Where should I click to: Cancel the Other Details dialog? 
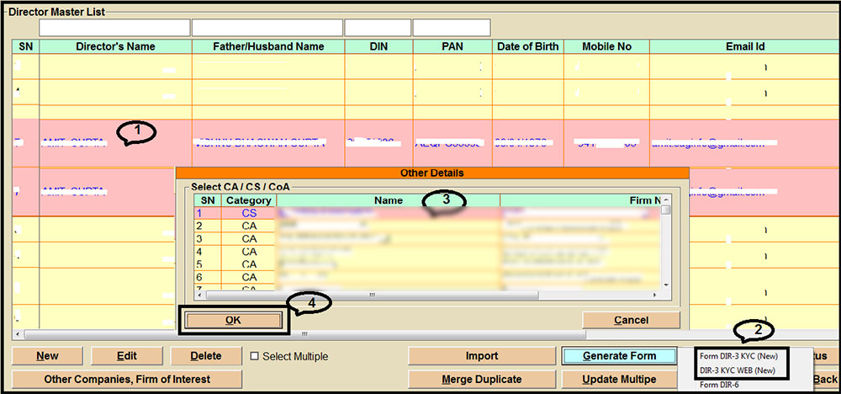pyautogui.click(x=631, y=320)
